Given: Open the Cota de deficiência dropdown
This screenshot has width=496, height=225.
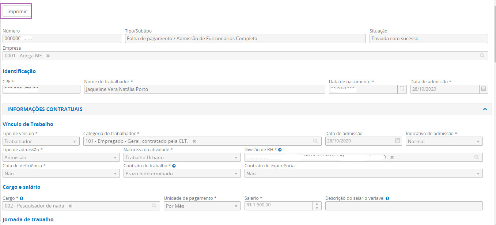Looking at the screenshot, I should (x=61, y=173).
